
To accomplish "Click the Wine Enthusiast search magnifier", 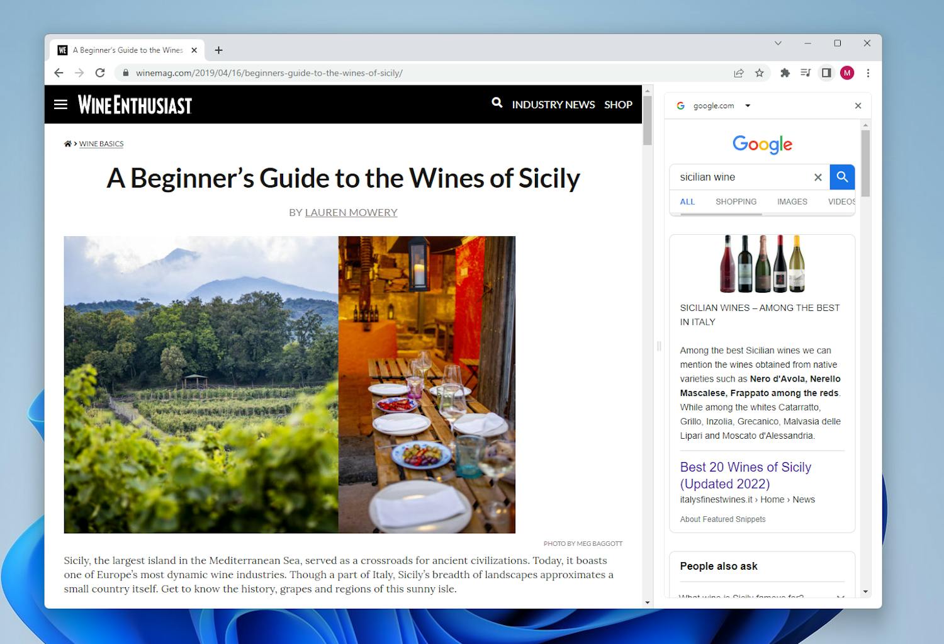I will (x=497, y=103).
